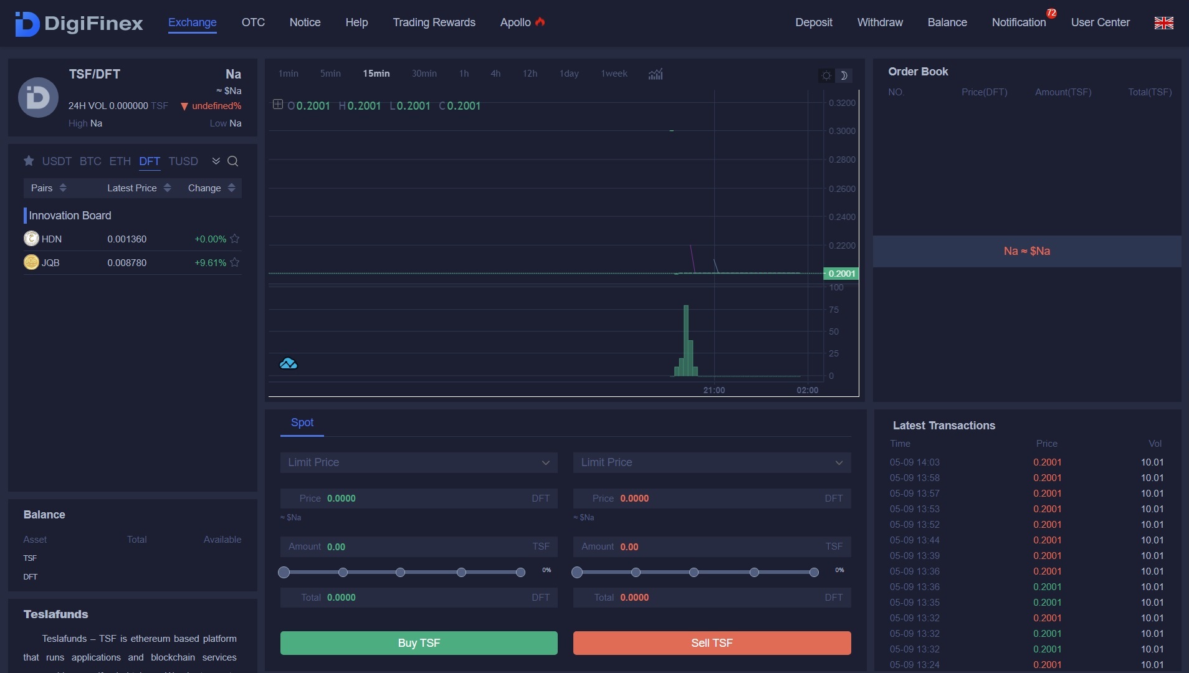Open Deposit page

click(813, 22)
